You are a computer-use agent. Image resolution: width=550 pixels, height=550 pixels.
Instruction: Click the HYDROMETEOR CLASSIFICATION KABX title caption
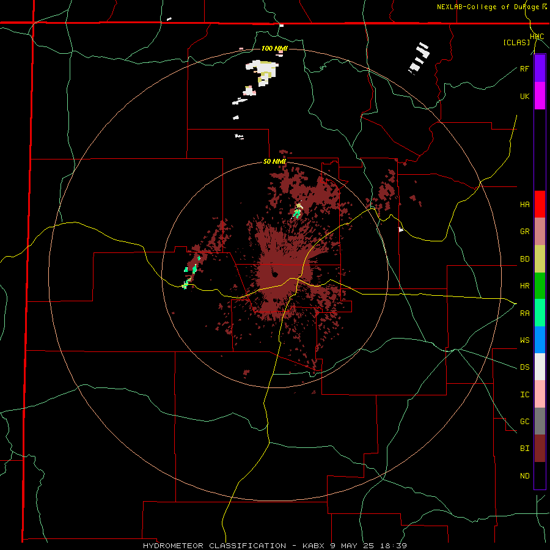pos(275,546)
